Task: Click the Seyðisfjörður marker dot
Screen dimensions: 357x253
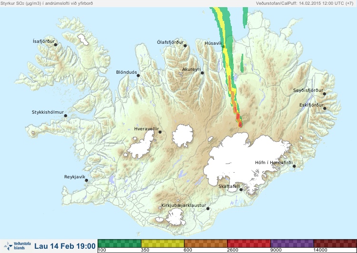Action: click(x=325, y=94)
